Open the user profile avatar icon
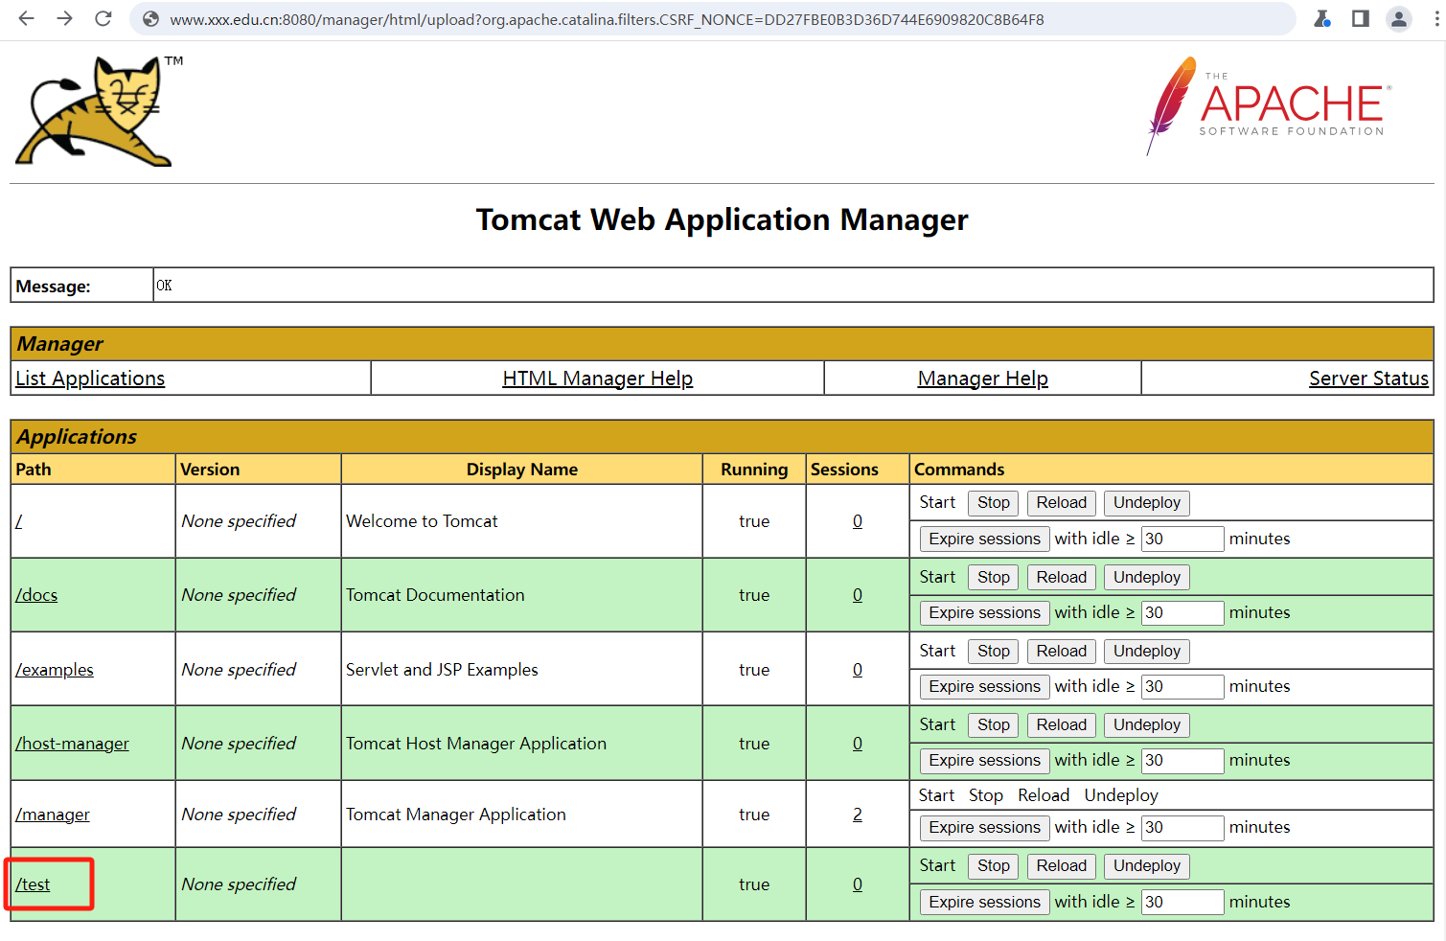Screen dimensions: 1446x941 [x=1399, y=19]
